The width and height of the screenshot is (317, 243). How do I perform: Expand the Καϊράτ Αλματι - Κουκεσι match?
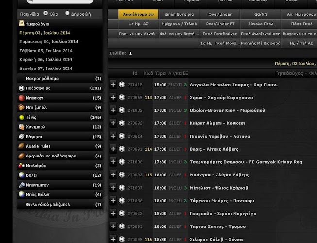click(113, 123)
